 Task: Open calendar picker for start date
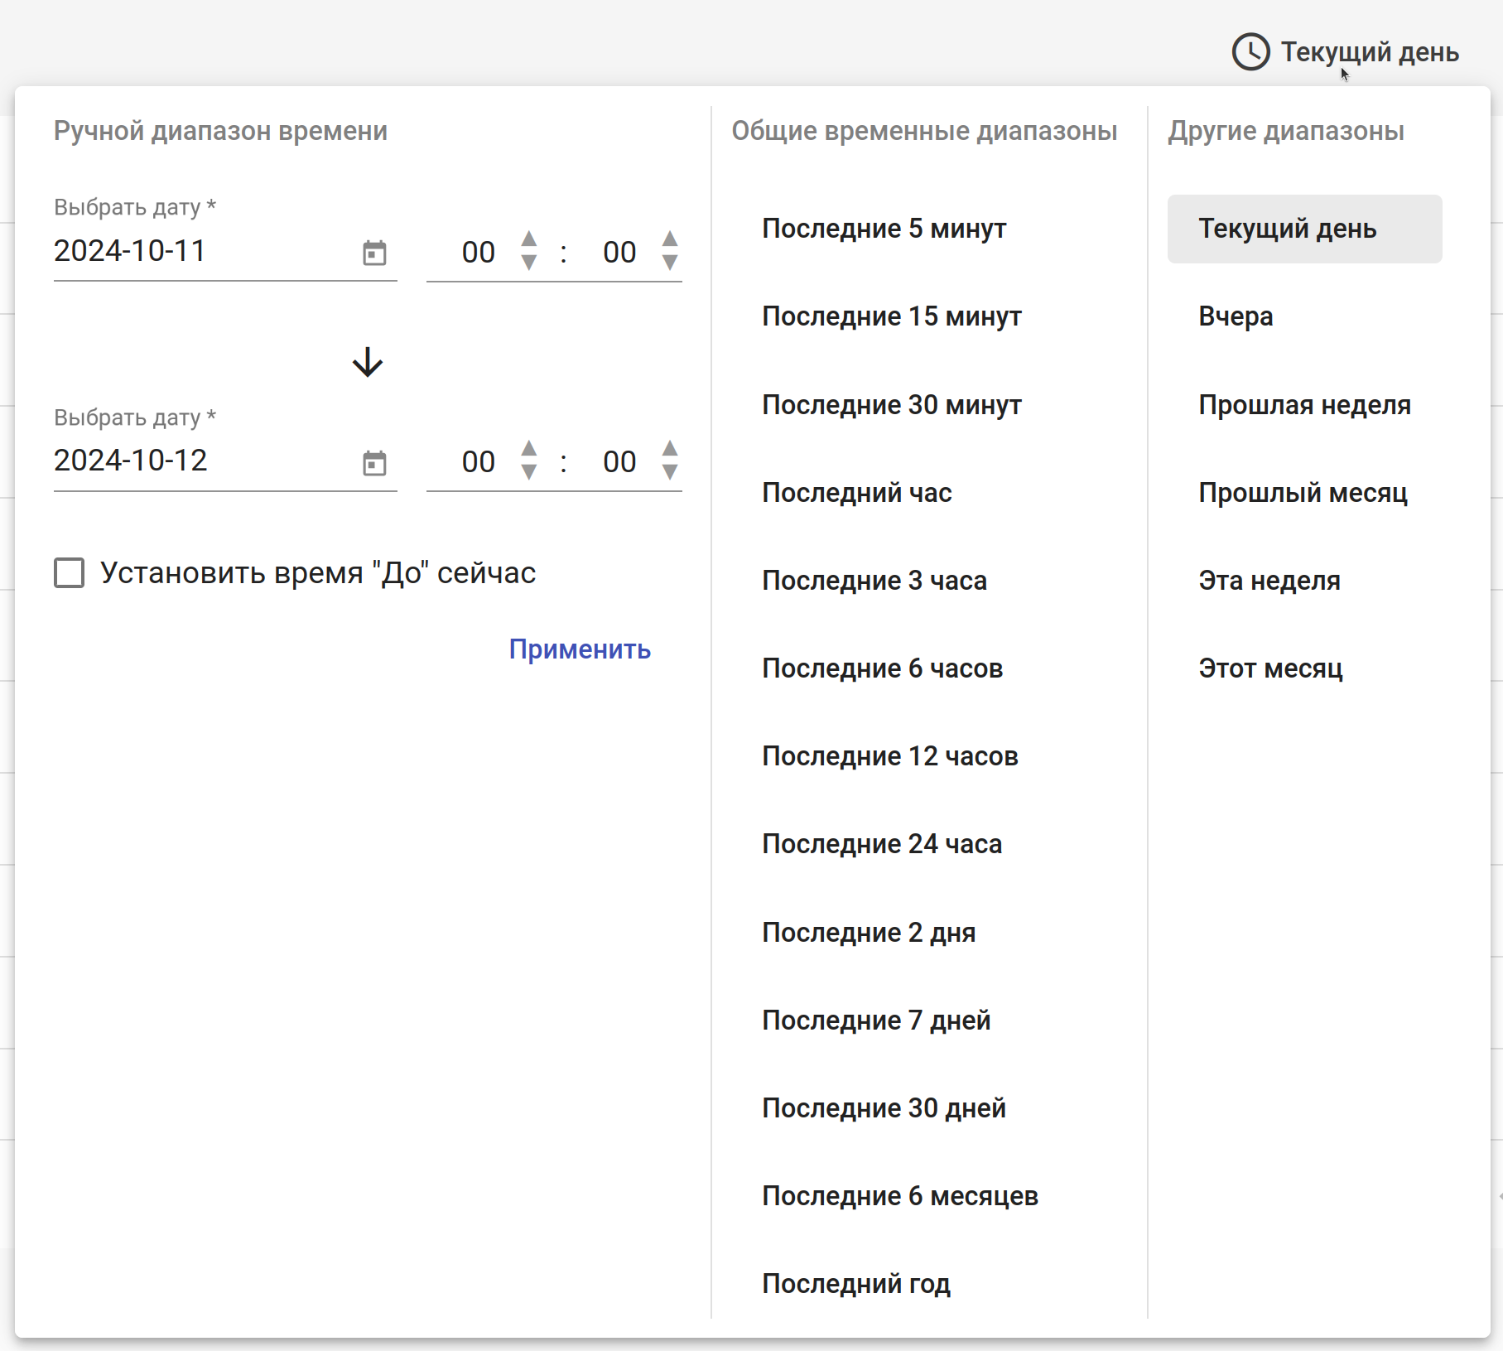[x=374, y=253]
